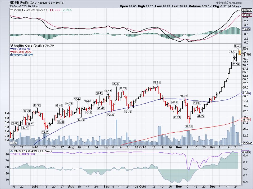Open the StockCharts.com copyright link
Image resolution: width=253 pixels, height=189 pixels.
pos(229,3)
